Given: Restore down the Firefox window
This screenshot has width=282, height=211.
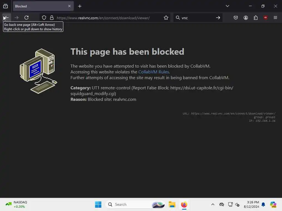Looking at the screenshot, I should [x=263, y=6].
